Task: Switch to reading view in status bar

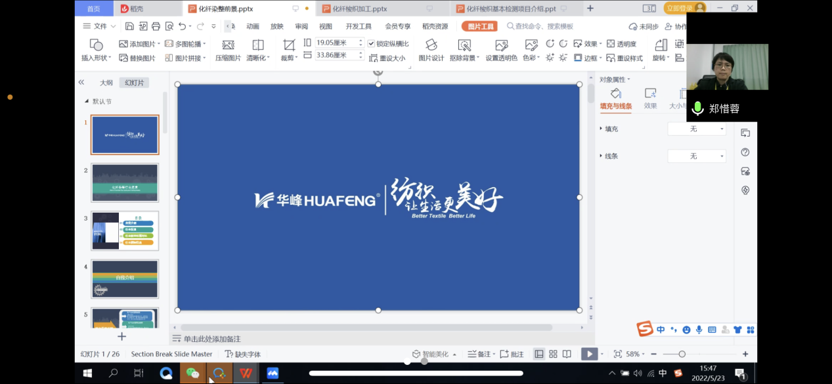Action: (567, 354)
